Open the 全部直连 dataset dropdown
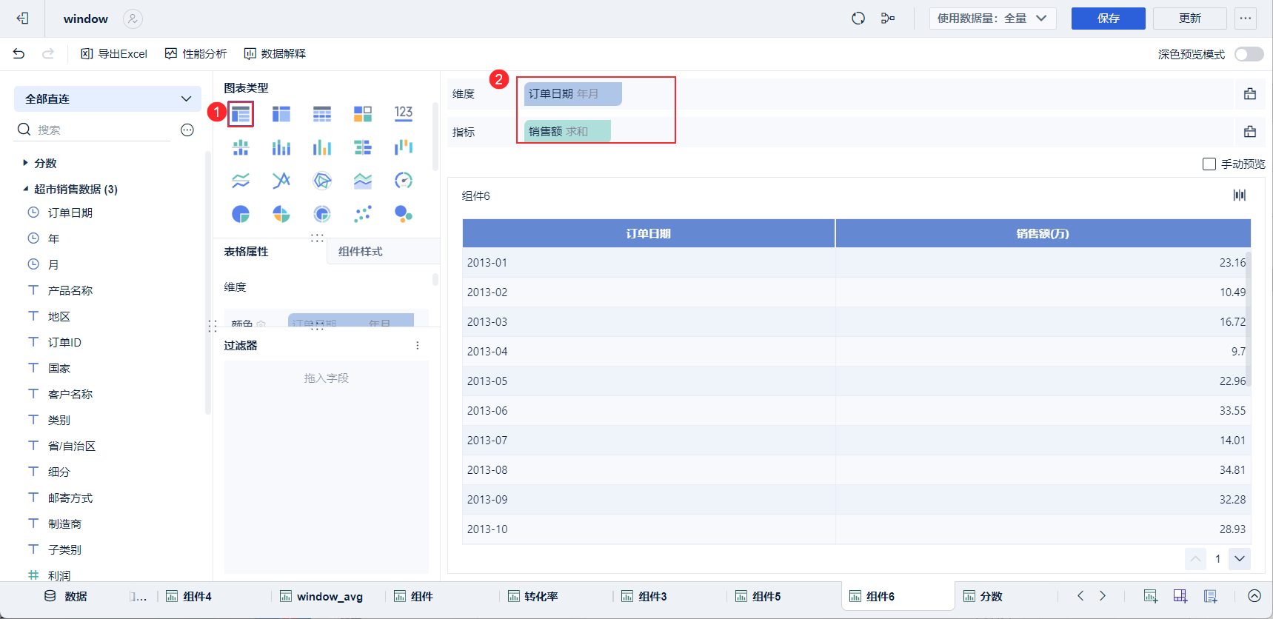This screenshot has height=619, width=1273. coord(108,98)
